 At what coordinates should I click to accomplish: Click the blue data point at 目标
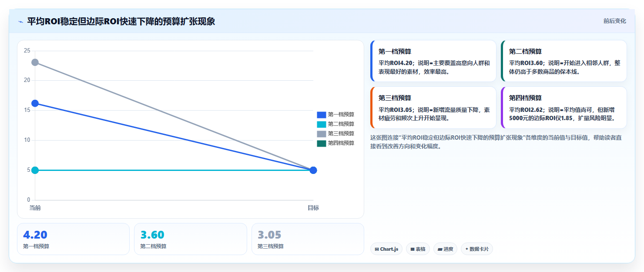click(x=313, y=170)
